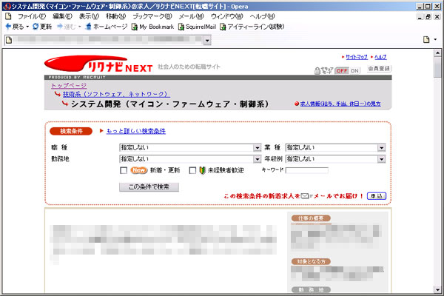The width and height of the screenshot is (444, 296).
Task: Follow the もっと詳しい検索条件 link
Action: pos(136,131)
